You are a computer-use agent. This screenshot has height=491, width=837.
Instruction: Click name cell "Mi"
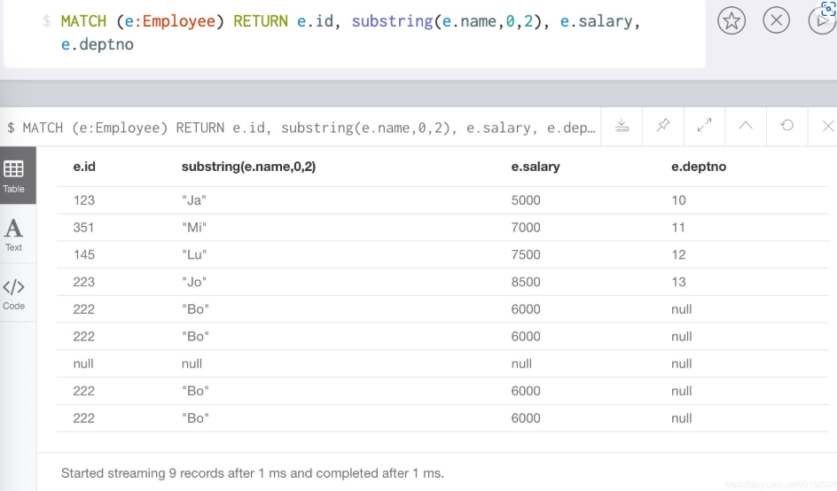point(194,228)
